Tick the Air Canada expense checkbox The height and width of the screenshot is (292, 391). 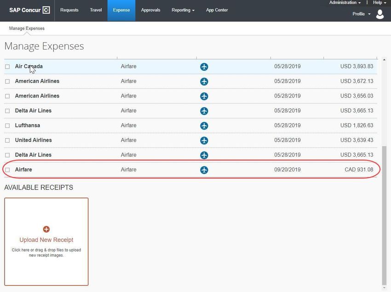[7, 67]
